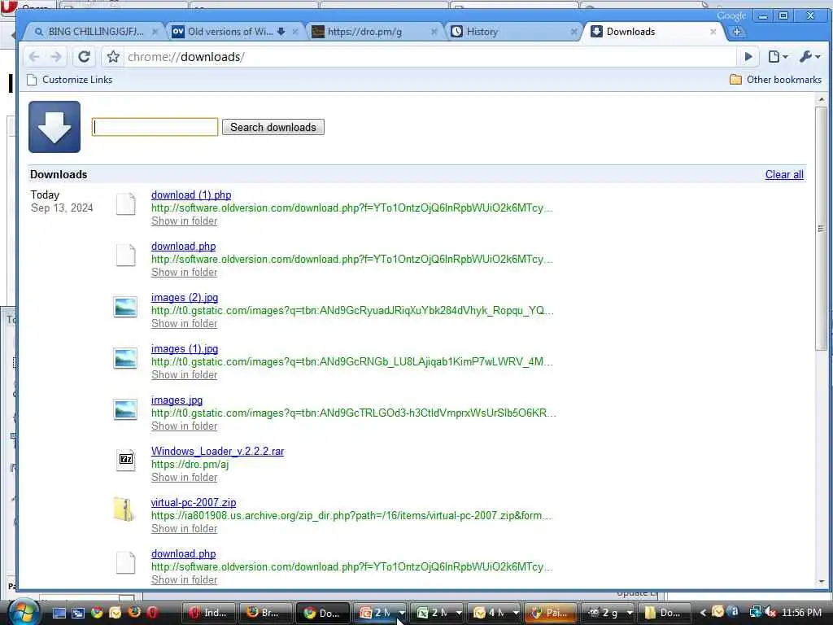Close the https://dro.pm/g tab
The width and height of the screenshot is (833, 625).
434,32
